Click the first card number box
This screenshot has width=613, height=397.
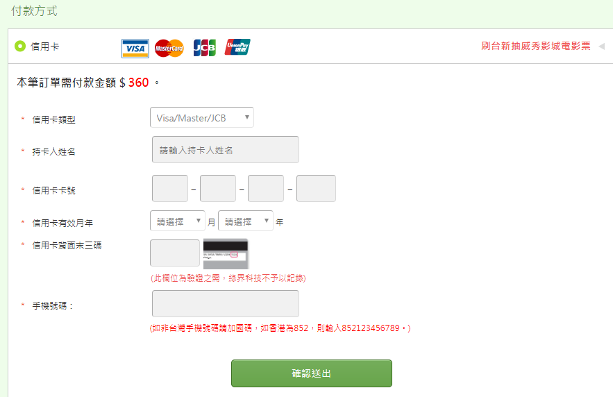[170, 188]
